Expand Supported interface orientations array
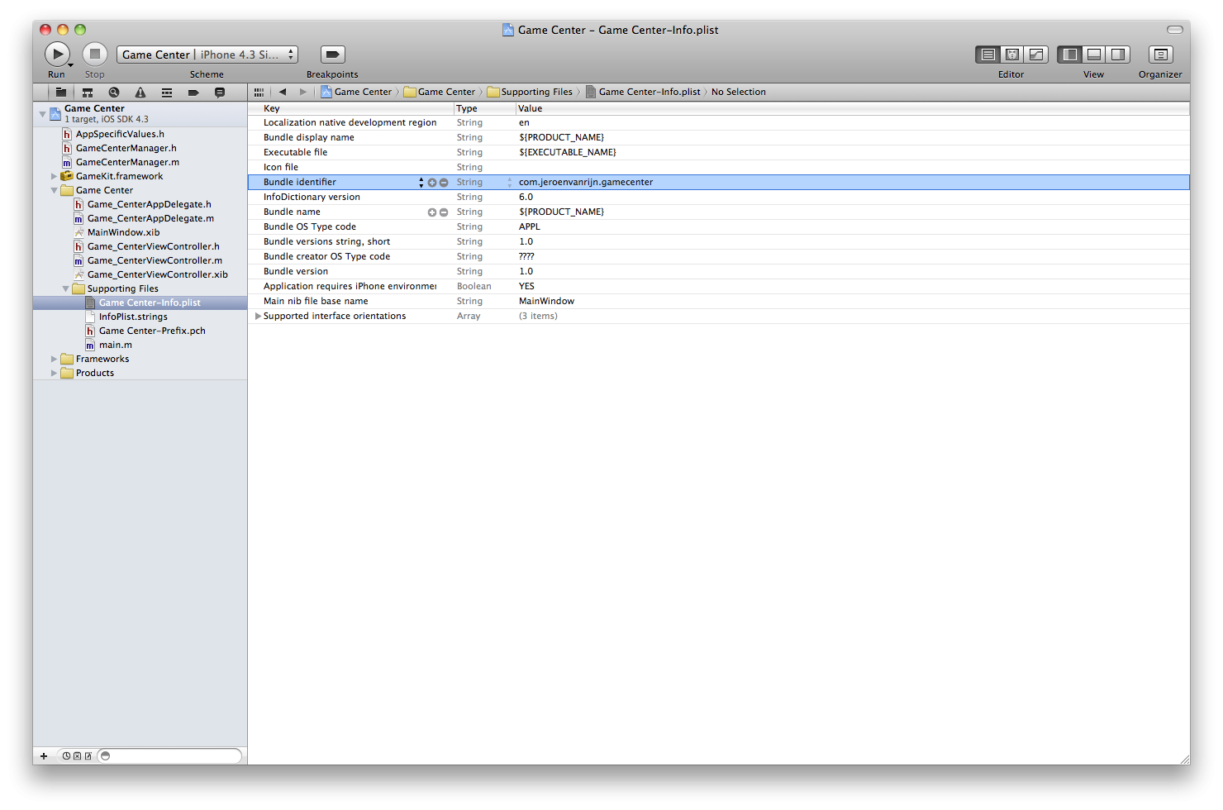1223x810 pixels. (258, 316)
